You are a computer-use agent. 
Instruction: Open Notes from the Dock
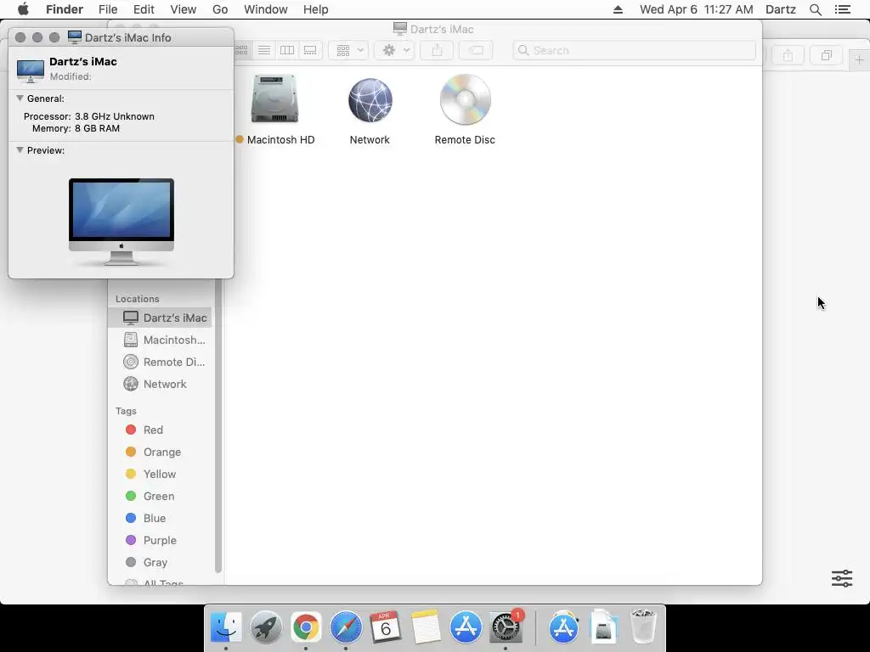(426, 627)
